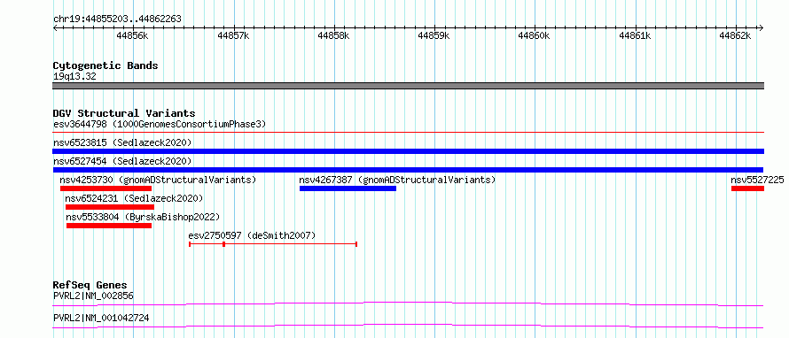Click PVRL2|NM_001042724 gene label
Viewport: 789px width, 338px height.
tap(101, 318)
